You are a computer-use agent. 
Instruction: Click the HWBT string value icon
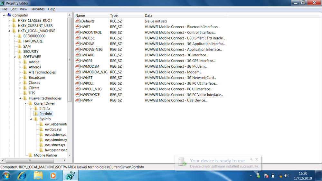(77, 27)
